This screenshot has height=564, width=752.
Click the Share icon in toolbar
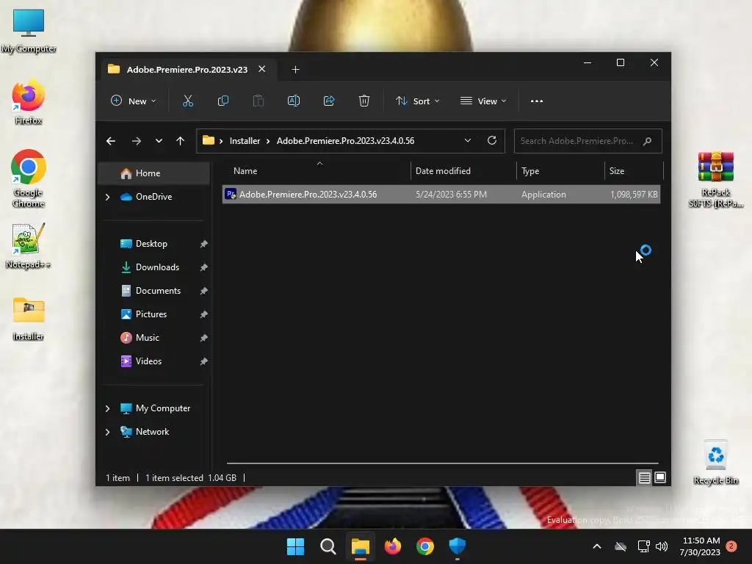329,101
